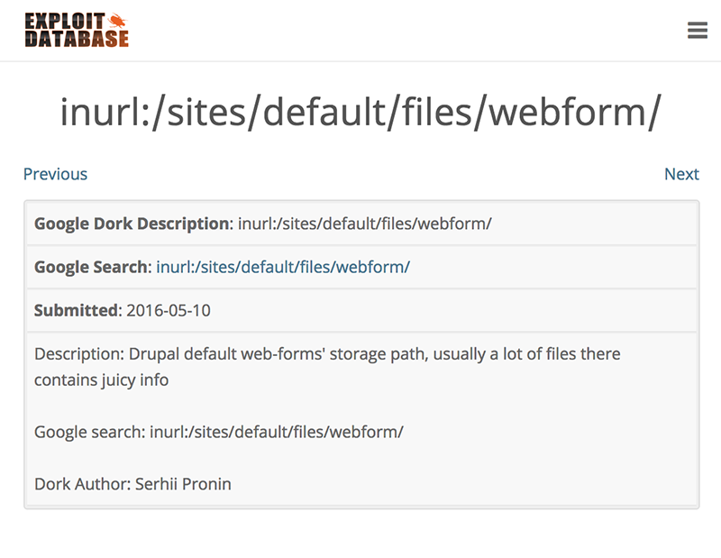721x558 pixels.
Task: Click the orange spider icon in logo
Action: coord(116,20)
